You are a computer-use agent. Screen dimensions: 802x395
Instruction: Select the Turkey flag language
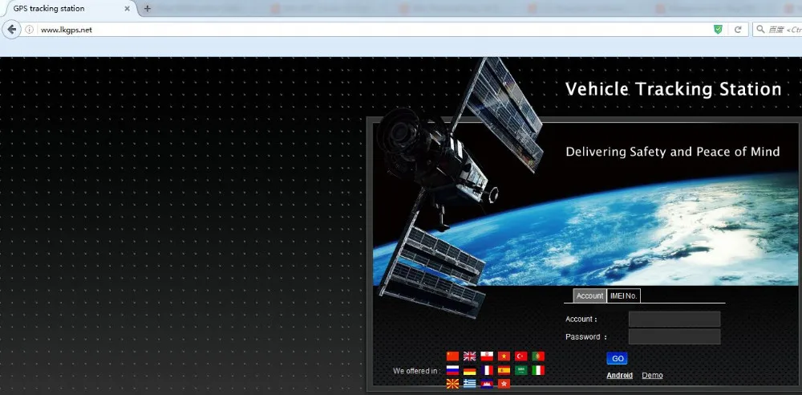(520, 356)
